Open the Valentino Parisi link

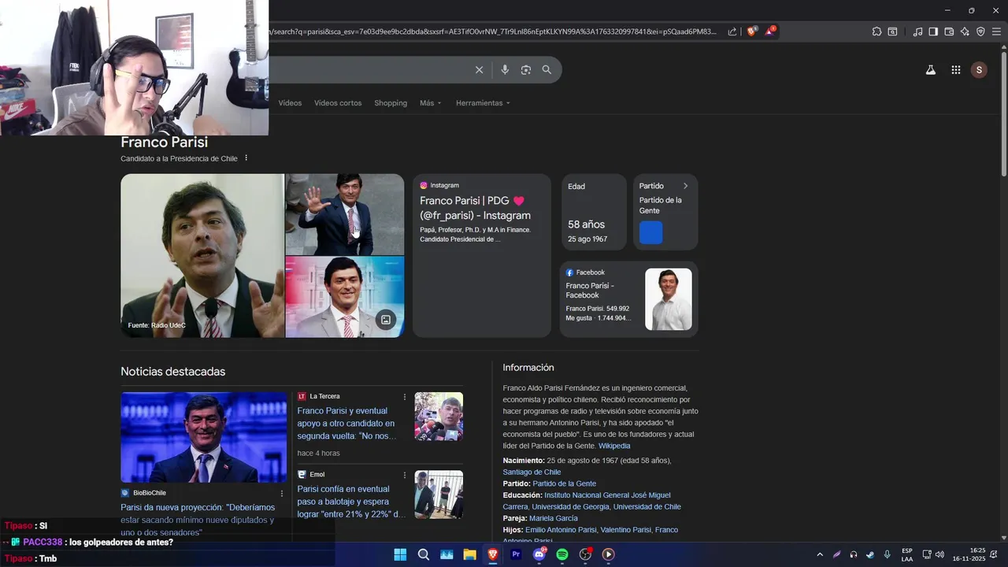pyautogui.click(x=626, y=530)
